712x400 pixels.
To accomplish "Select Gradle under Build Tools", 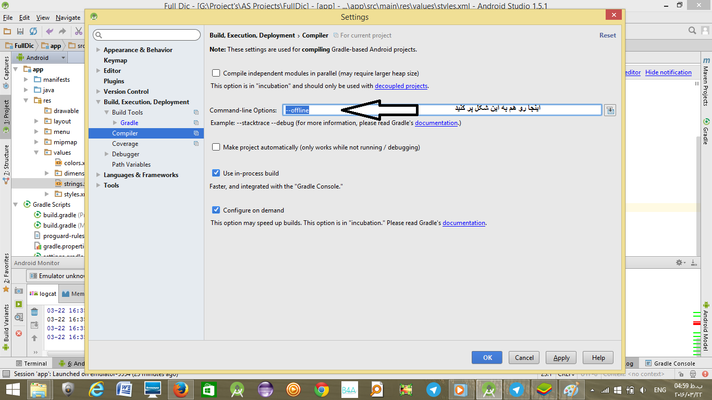I will [129, 123].
